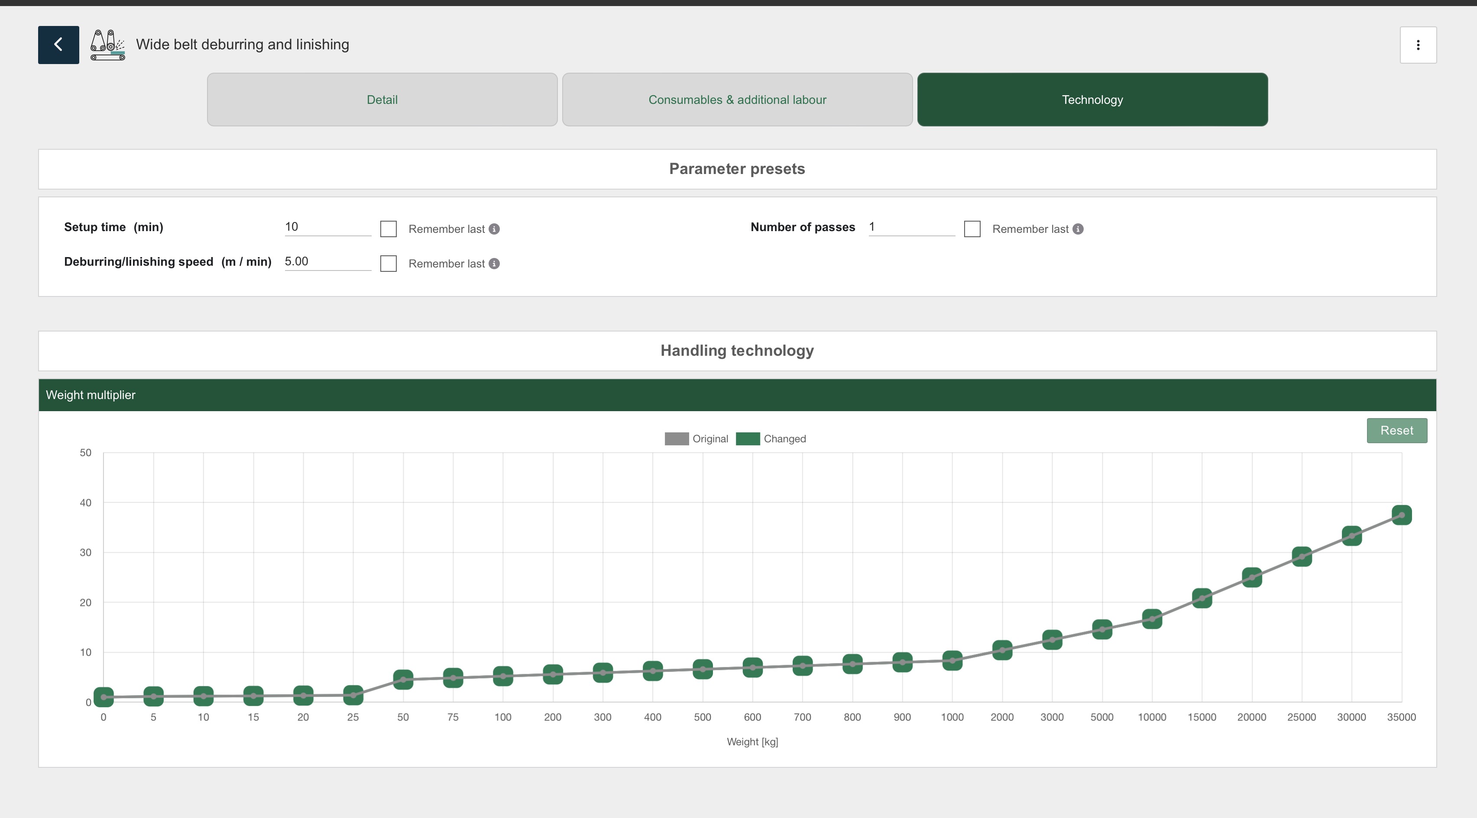The width and height of the screenshot is (1477, 818).
Task: Select the Technology tab
Action: 1092,100
